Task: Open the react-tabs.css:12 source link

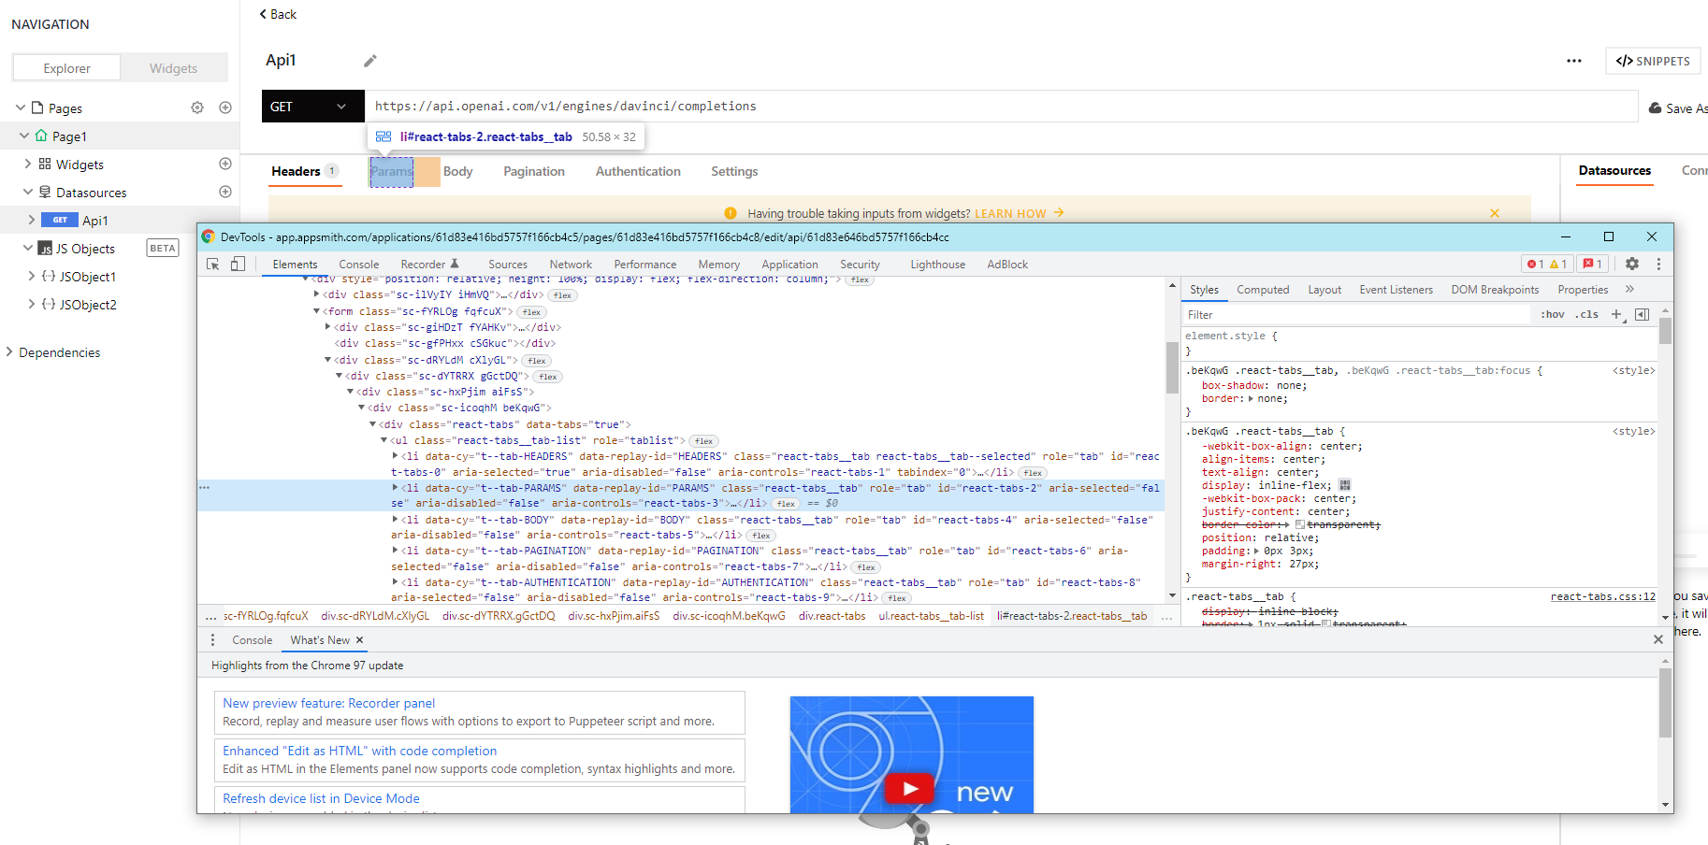Action: point(1602,596)
